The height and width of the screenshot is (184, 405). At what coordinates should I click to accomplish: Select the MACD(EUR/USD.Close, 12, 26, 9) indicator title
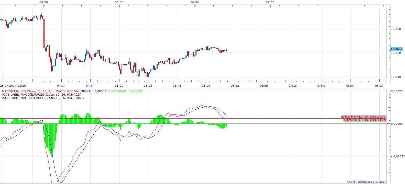27,91
